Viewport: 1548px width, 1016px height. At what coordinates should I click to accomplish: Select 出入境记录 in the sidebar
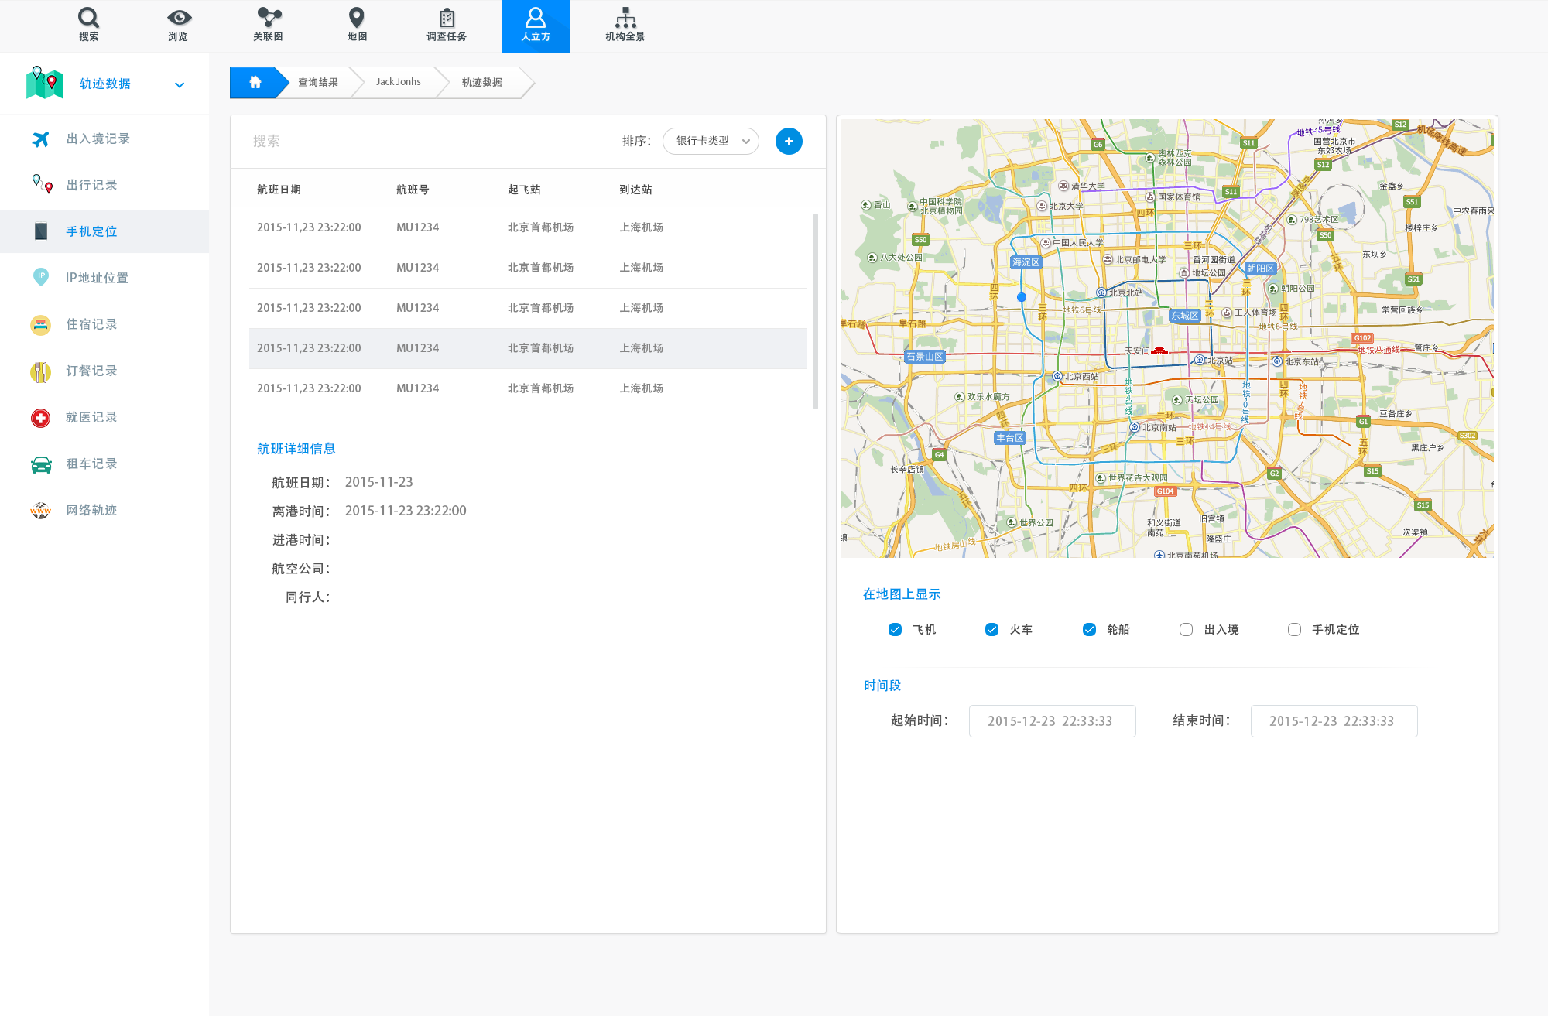(98, 139)
